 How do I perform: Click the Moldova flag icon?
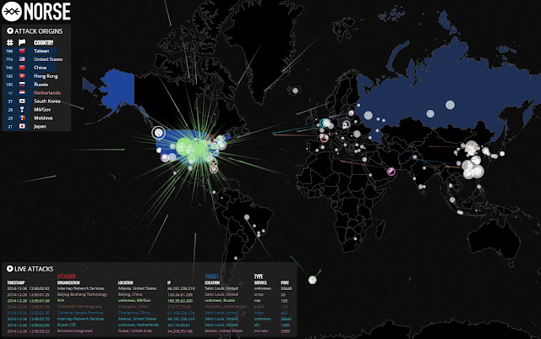pyautogui.click(x=22, y=118)
